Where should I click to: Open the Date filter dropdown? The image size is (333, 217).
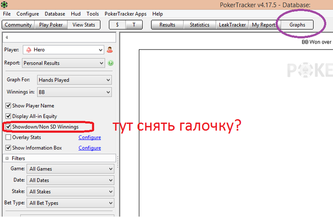[70, 180]
